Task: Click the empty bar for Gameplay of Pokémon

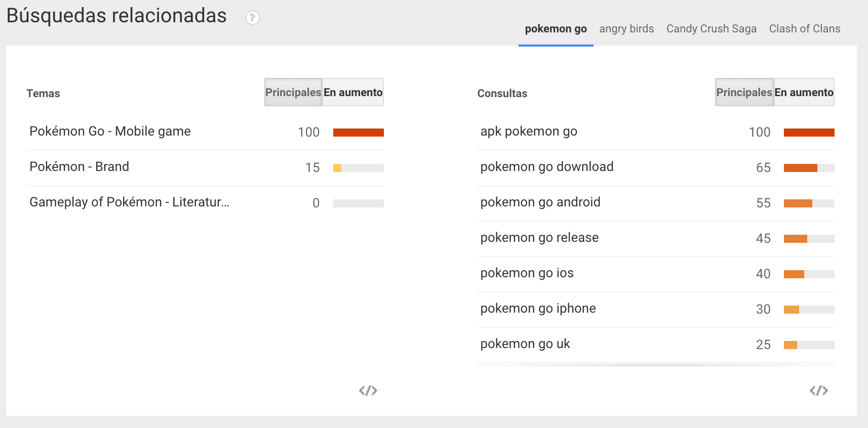Action: [x=359, y=203]
